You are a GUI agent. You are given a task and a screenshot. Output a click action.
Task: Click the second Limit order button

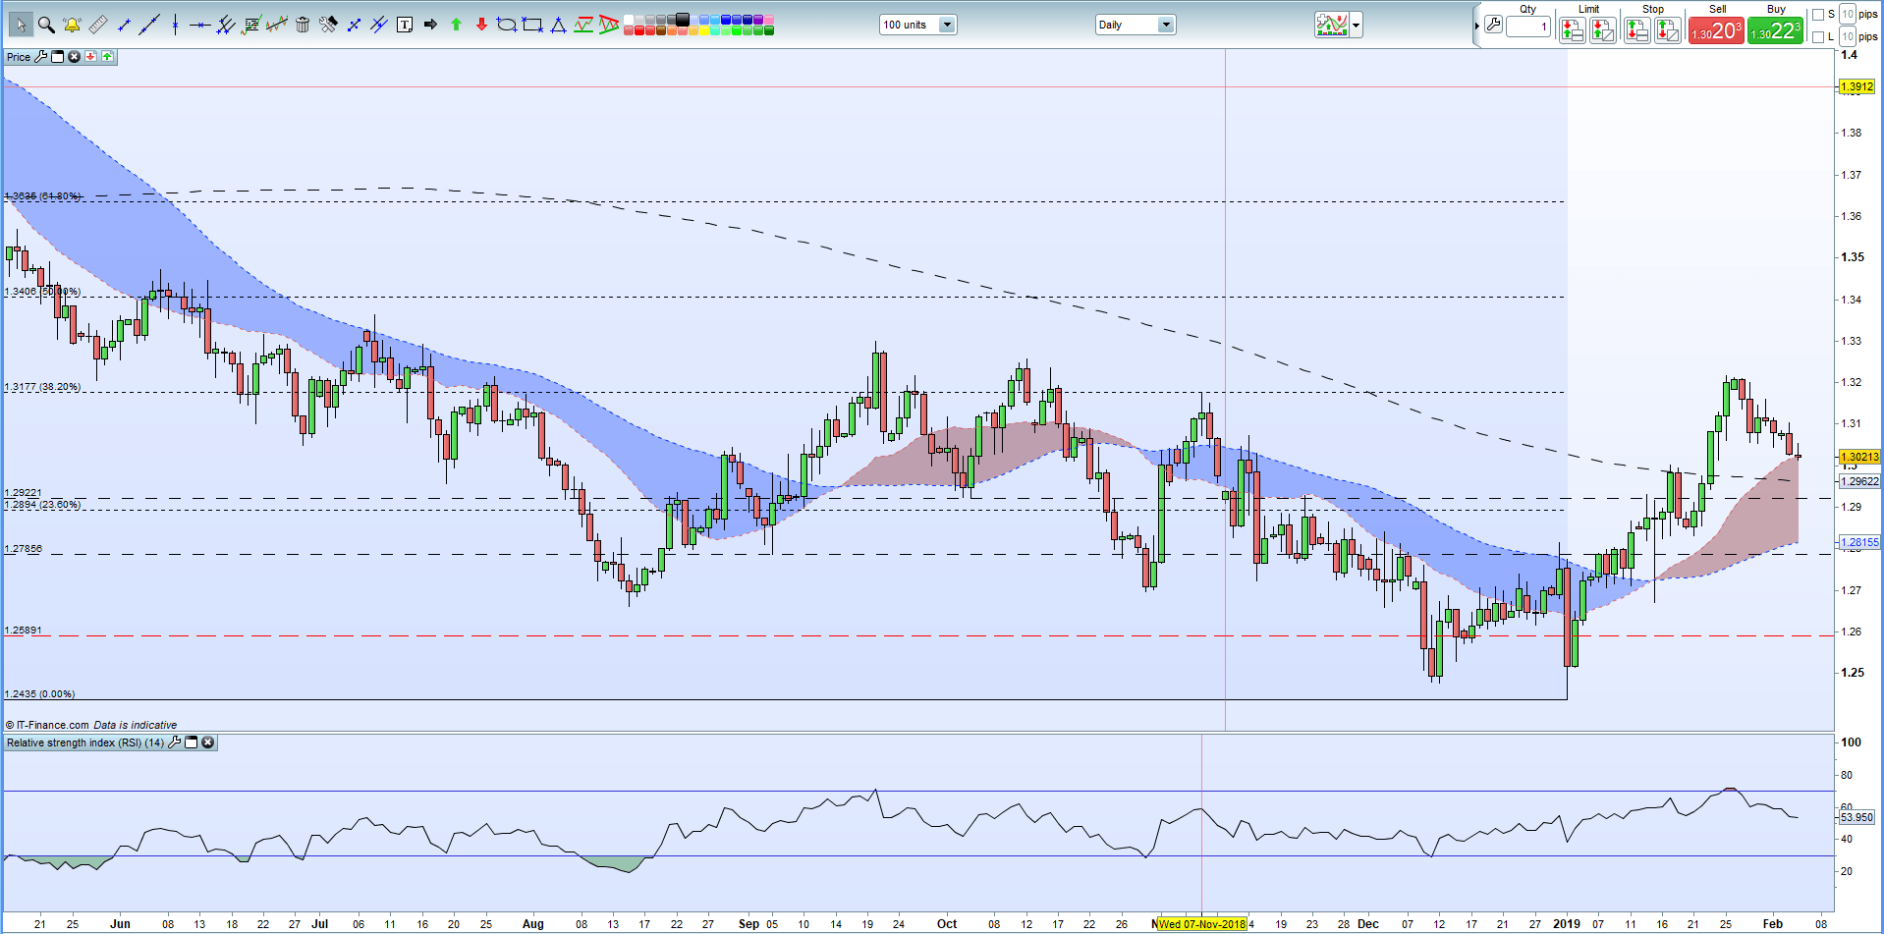(1603, 30)
